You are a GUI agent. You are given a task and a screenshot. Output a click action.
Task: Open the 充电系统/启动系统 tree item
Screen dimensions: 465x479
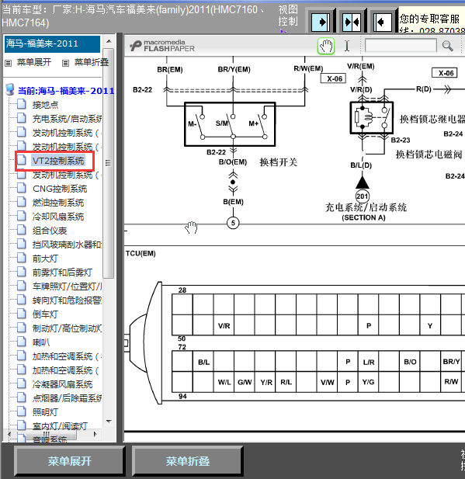coord(67,119)
